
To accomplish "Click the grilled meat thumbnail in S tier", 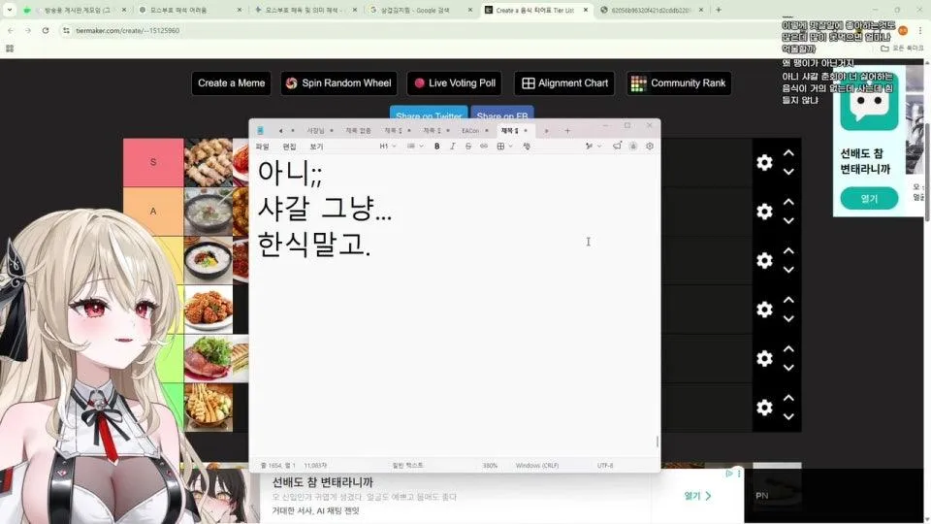I will [x=208, y=162].
